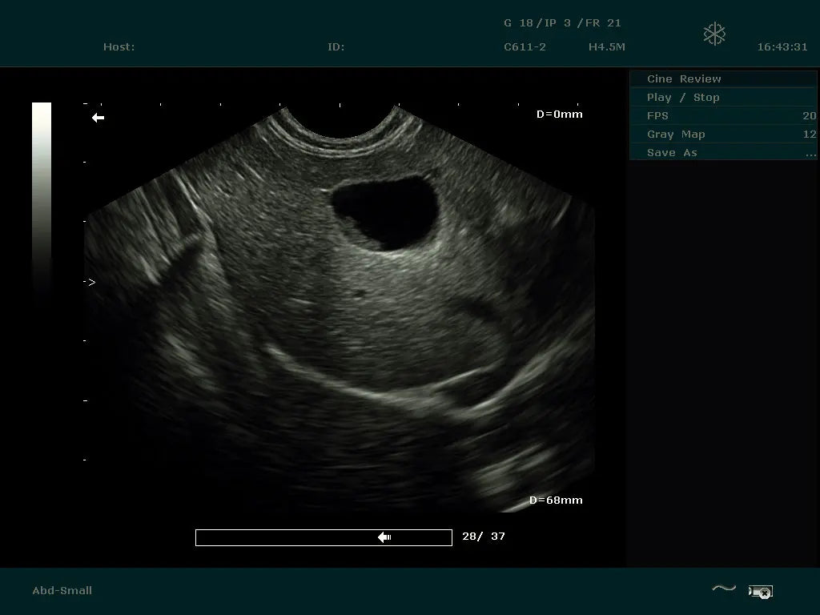
Task: Click the focus position marker on depth scale
Action: (x=91, y=282)
